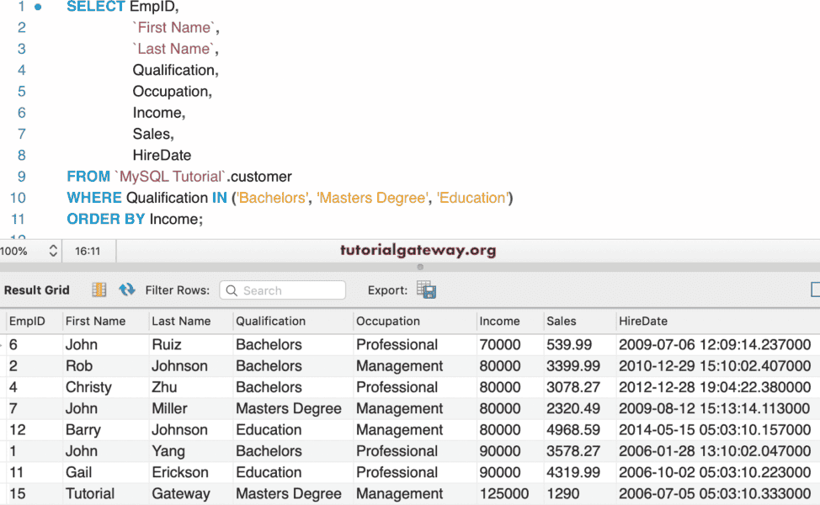Viewport: 820px width, 505px height.
Task: Sort by the First Name column header
Action: point(95,321)
